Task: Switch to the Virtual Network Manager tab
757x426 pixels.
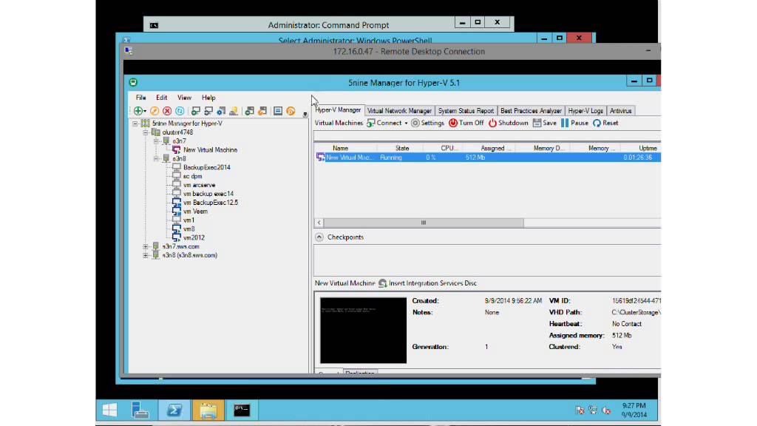Action: click(399, 109)
